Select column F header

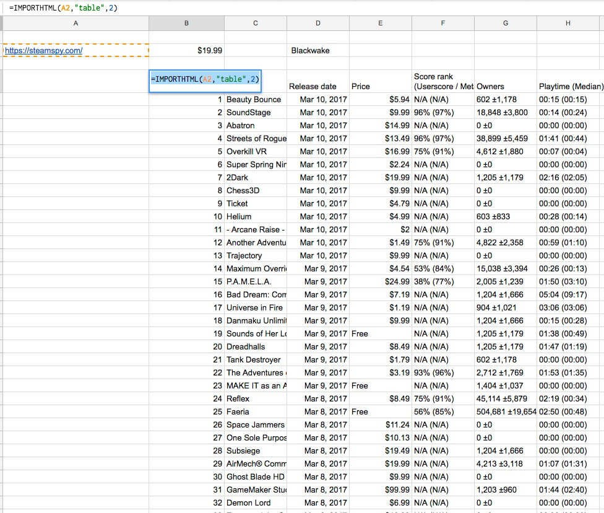(443, 23)
